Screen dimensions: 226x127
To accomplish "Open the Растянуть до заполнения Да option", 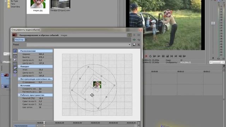I will click(x=40, y=92).
